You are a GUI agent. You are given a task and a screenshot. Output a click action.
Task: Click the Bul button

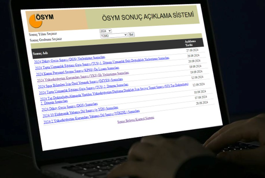(x=131, y=35)
